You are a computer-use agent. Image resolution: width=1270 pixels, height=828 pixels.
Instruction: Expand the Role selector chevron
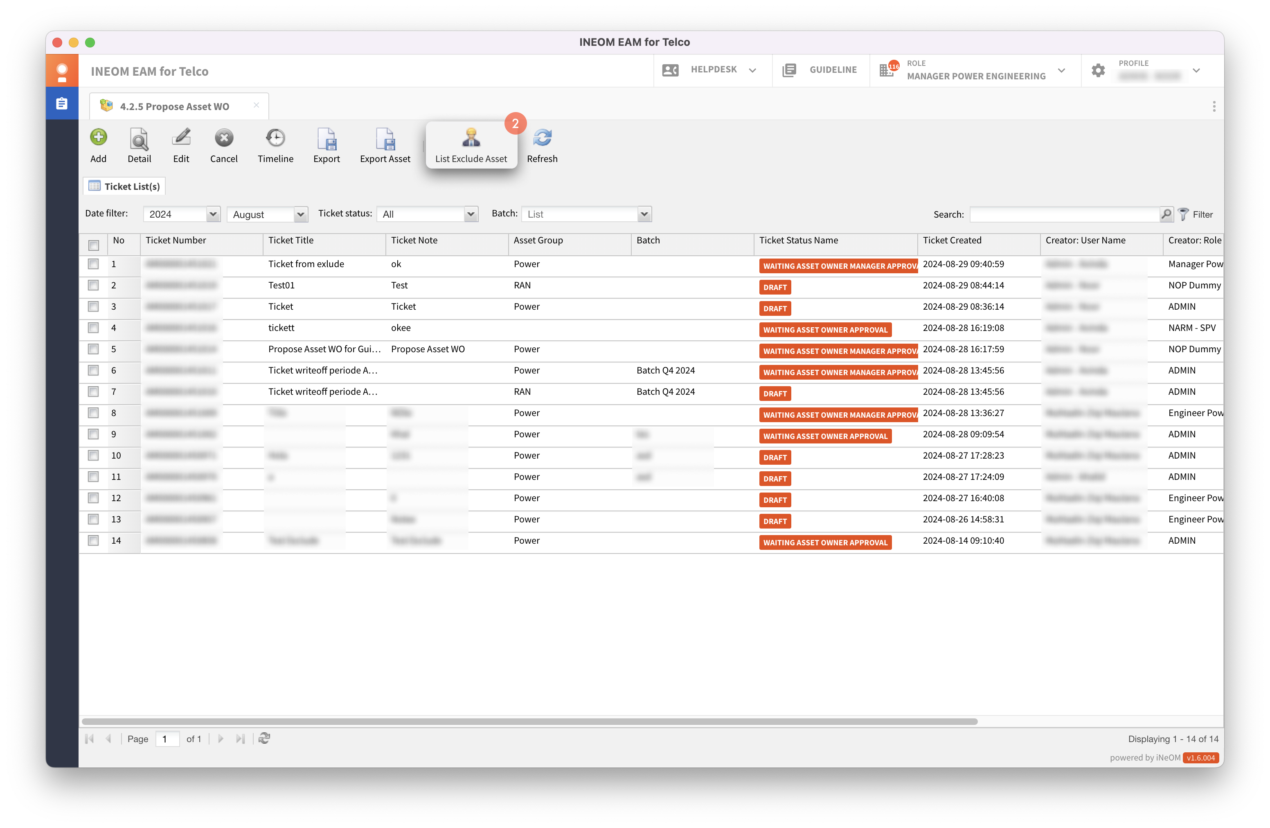click(1061, 70)
